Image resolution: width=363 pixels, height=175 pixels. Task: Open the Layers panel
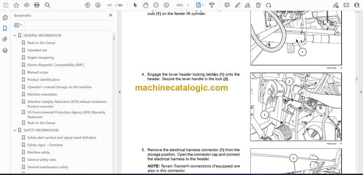(5, 50)
